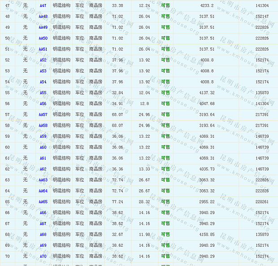The height and width of the screenshot is (266, 278).
Task: Open the AA57 unit link
Action: pos(43,115)
